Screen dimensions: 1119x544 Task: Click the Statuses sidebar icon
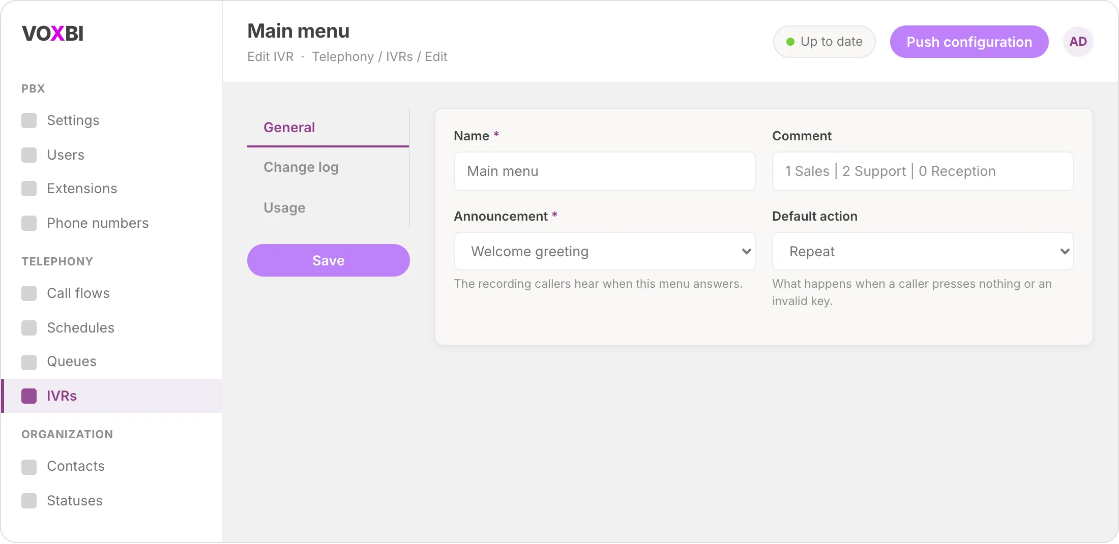click(29, 501)
